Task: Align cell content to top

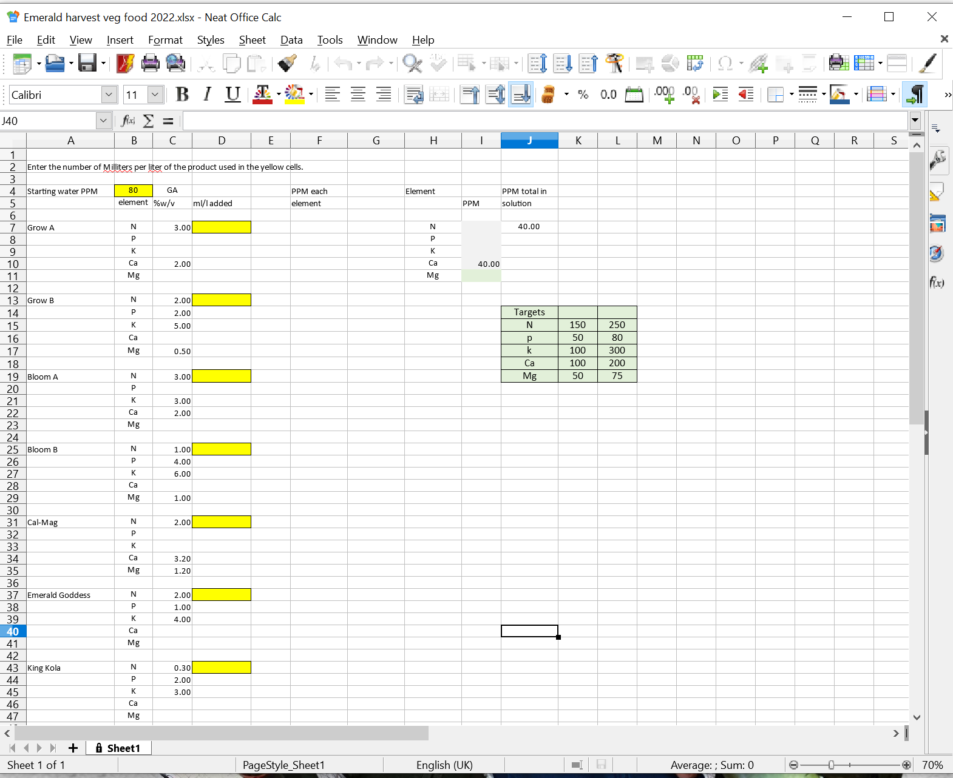Action: (470, 95)
